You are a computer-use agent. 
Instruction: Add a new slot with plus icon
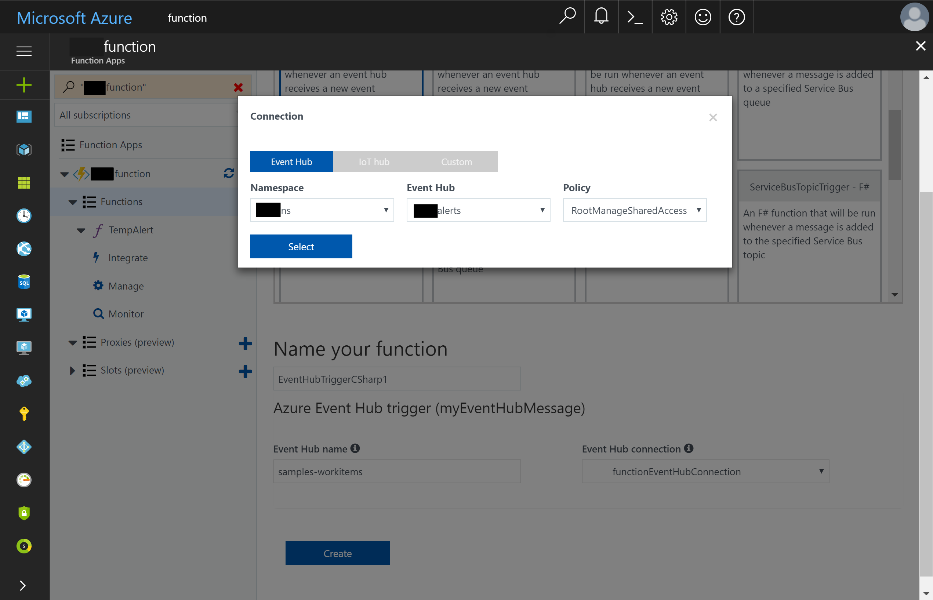pos(245,371)
